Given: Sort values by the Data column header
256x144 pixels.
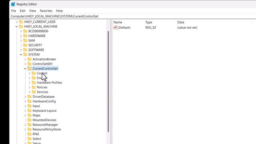Looking at the screenshot, I should (x=181, y=22).
